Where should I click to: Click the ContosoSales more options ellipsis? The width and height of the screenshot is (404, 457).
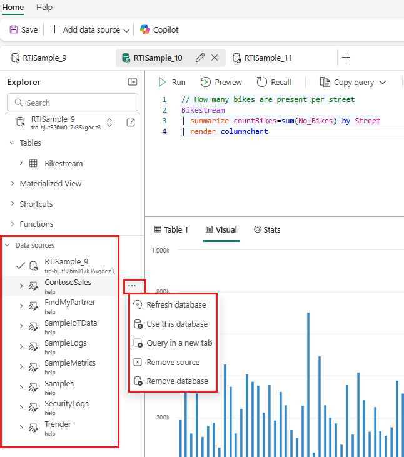tap(131, 286)
